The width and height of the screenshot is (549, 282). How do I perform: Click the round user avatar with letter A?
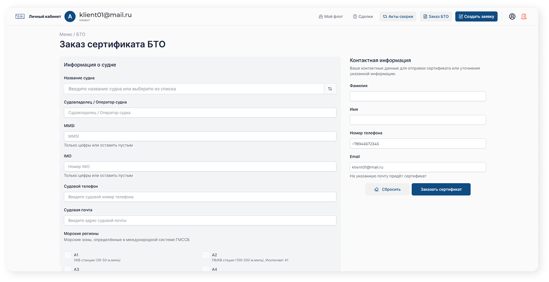[70, 16]
